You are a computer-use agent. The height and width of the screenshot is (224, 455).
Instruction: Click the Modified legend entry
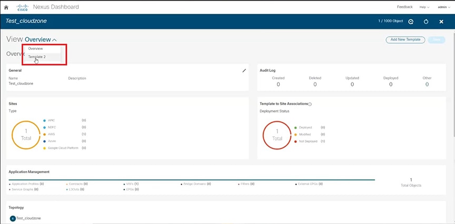coord(309,134)
